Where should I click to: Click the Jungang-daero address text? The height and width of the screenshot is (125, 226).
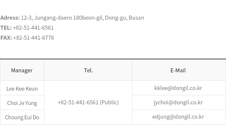53,18
